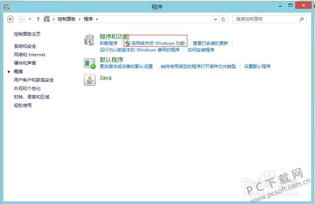Select 系统和安全 in the sidebar
315x204 pixels.
[25, 46]
